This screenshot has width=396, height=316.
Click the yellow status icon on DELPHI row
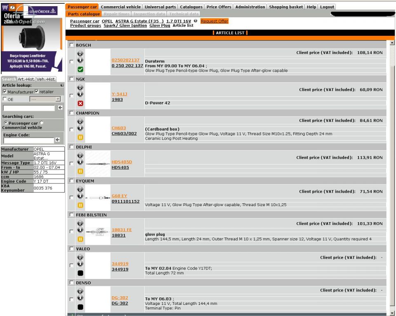(x=80, y=171)
